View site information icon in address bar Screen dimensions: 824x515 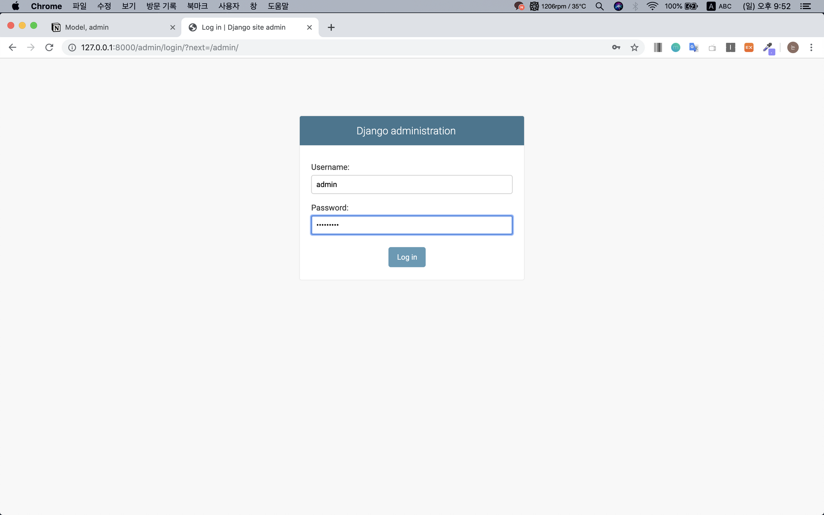72,47
